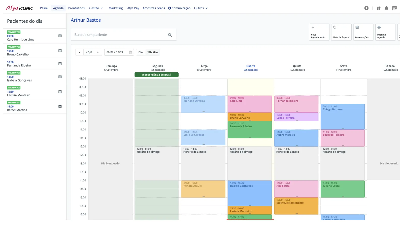
Task: Open Marketing in navigation bar
Action: pyautogui.click(x=116, y=8)
